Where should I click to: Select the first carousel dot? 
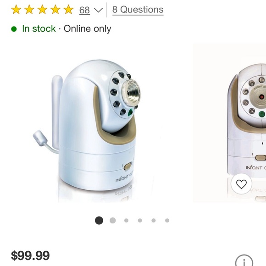99,220
